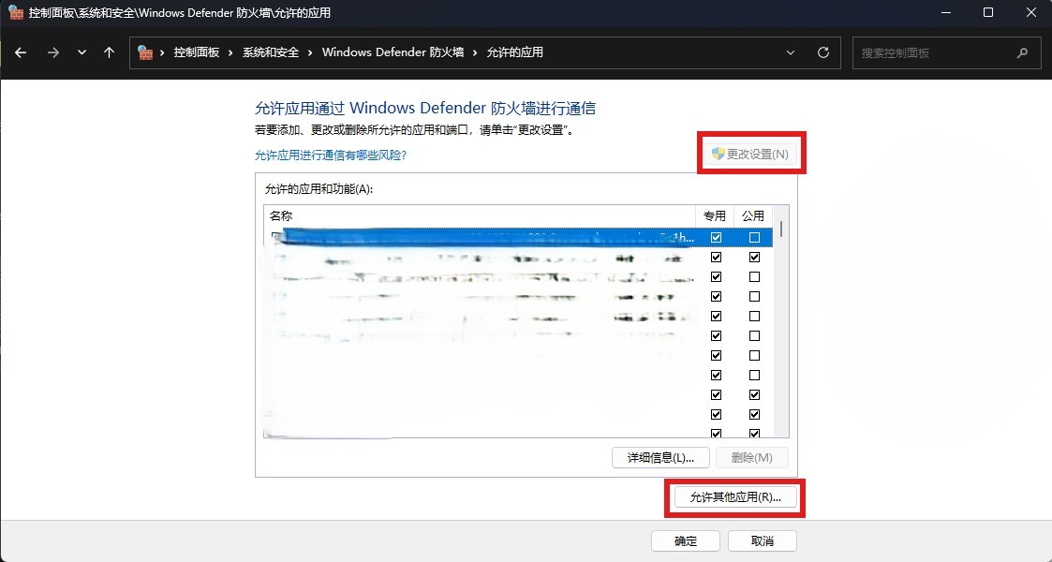The height and width of the screenshot is (562, 1052).
Task: Open recent locations dropdown beside Forward arrow
Action: [81, 52]
